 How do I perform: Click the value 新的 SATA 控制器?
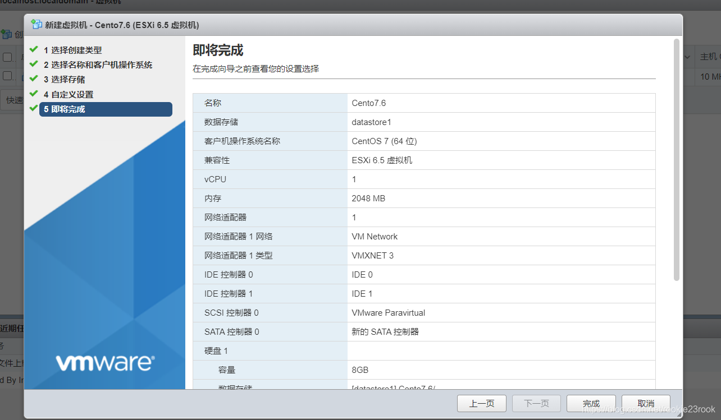pyautogui.click(x=385, y=332)
